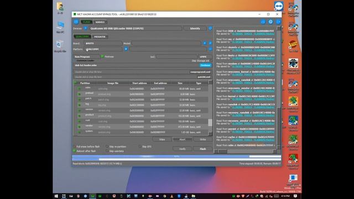Open the Device port dropdown field
This screenshot has height=199, width=354.
click(136, 29)
